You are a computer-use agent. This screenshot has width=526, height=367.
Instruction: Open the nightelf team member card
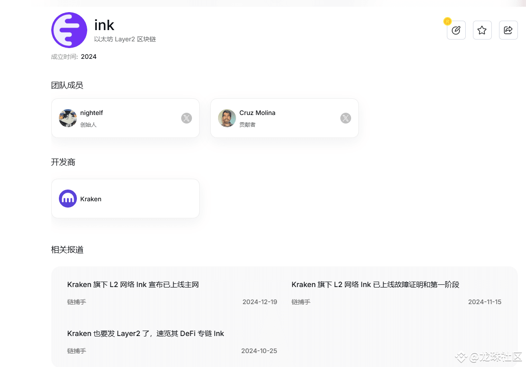pyautogui.click(x=125, y=118)
